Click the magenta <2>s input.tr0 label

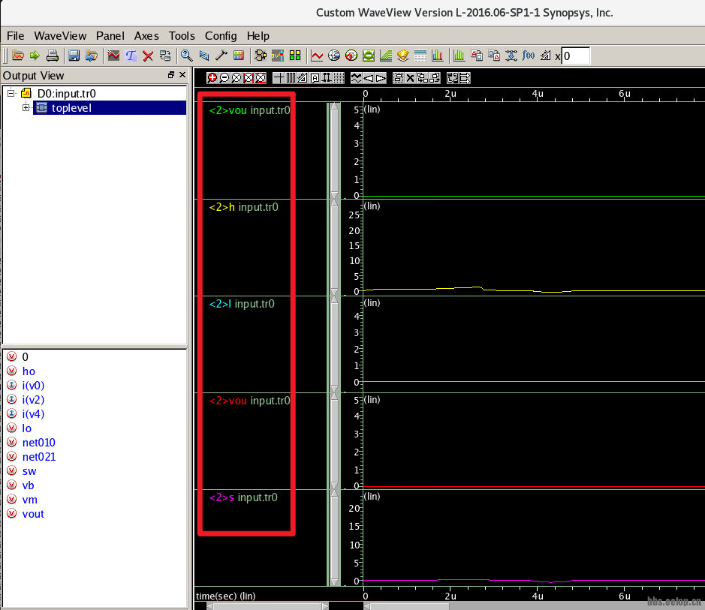pos(243,497)
